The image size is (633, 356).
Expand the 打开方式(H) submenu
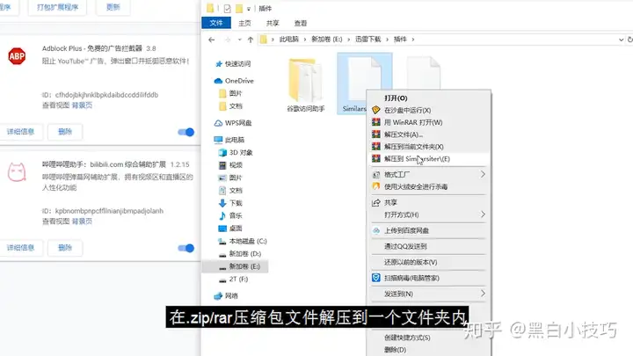pos(428,214)
